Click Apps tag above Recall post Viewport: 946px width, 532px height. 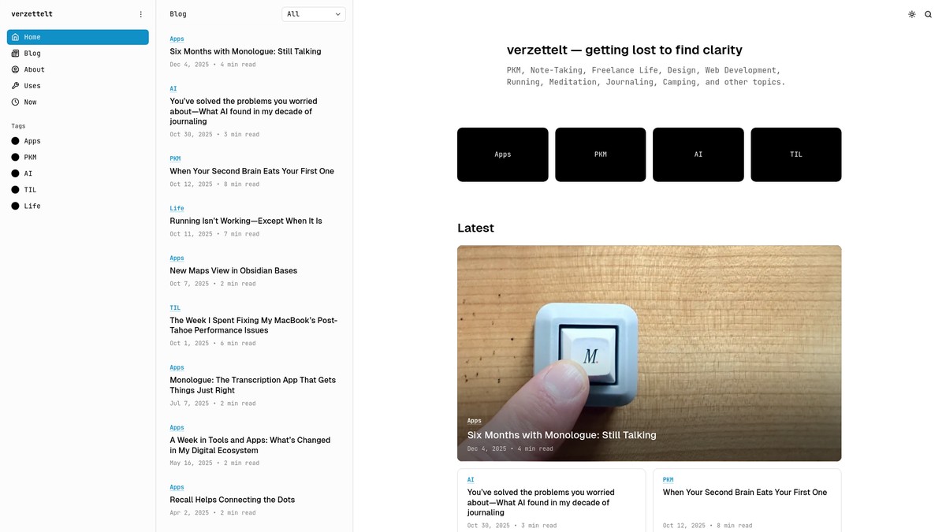[x=177, y=488]
